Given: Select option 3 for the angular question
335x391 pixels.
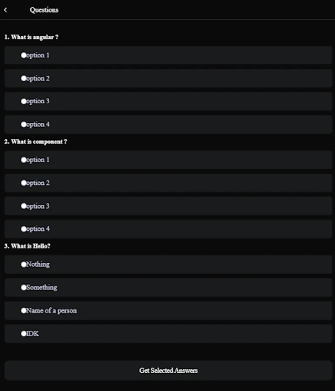Looking at the screenshot, I should (x=37, y=101).
